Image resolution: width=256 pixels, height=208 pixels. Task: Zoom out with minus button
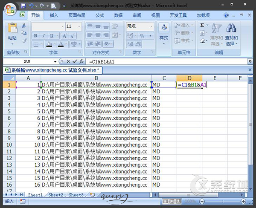(x=202, y=202)
